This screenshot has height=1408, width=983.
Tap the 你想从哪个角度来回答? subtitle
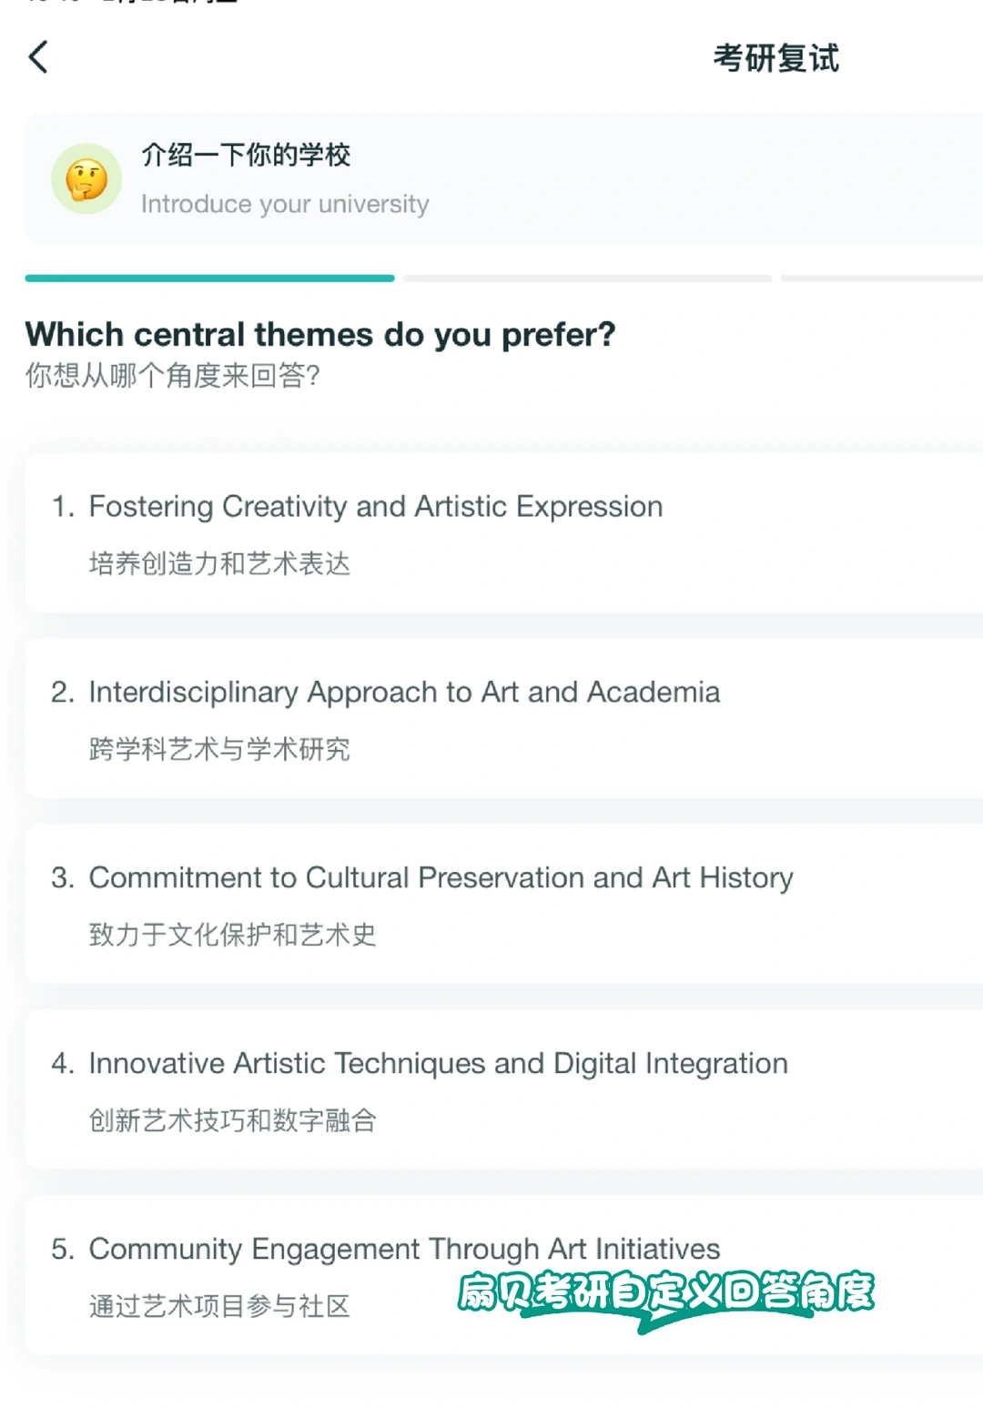(173, 375)
